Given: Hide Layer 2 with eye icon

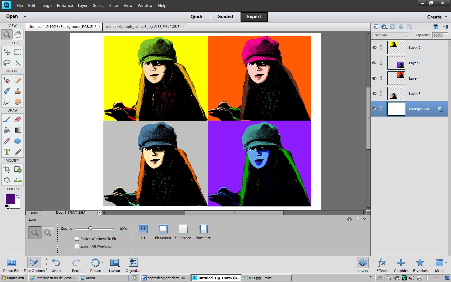Looking at the screenshot, I should (374, 48).
